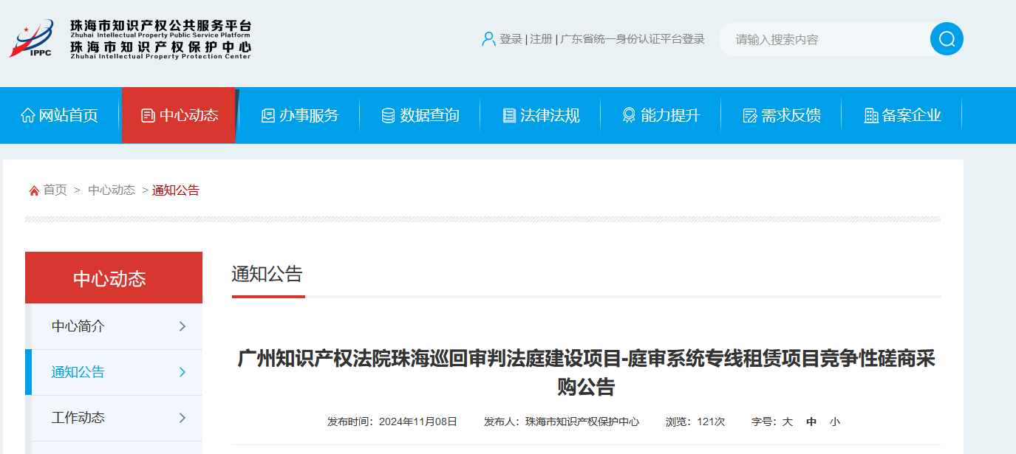Focus the 请输入搜索内容 search field
This screenshot has height=454, width=1016.
point(824,39)
